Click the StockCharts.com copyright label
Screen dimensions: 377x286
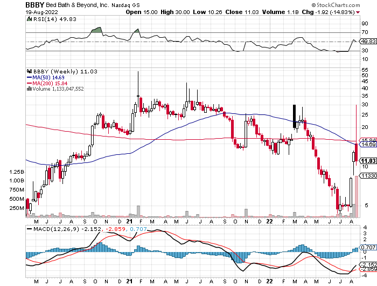tap(336, 5)
